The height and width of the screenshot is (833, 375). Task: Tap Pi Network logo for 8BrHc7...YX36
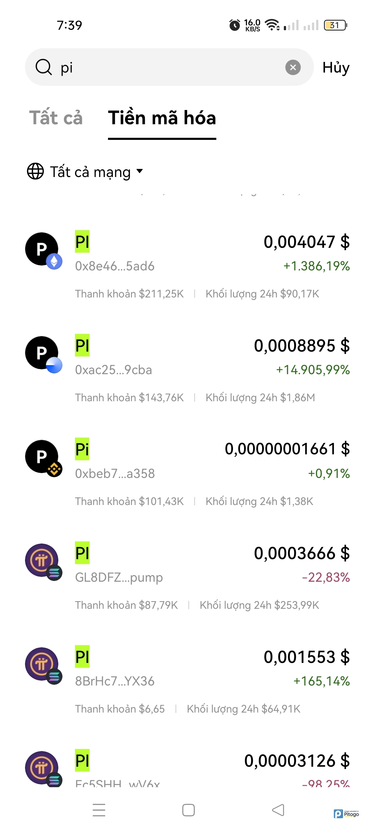pyautogui.click(x=42, y=664)
